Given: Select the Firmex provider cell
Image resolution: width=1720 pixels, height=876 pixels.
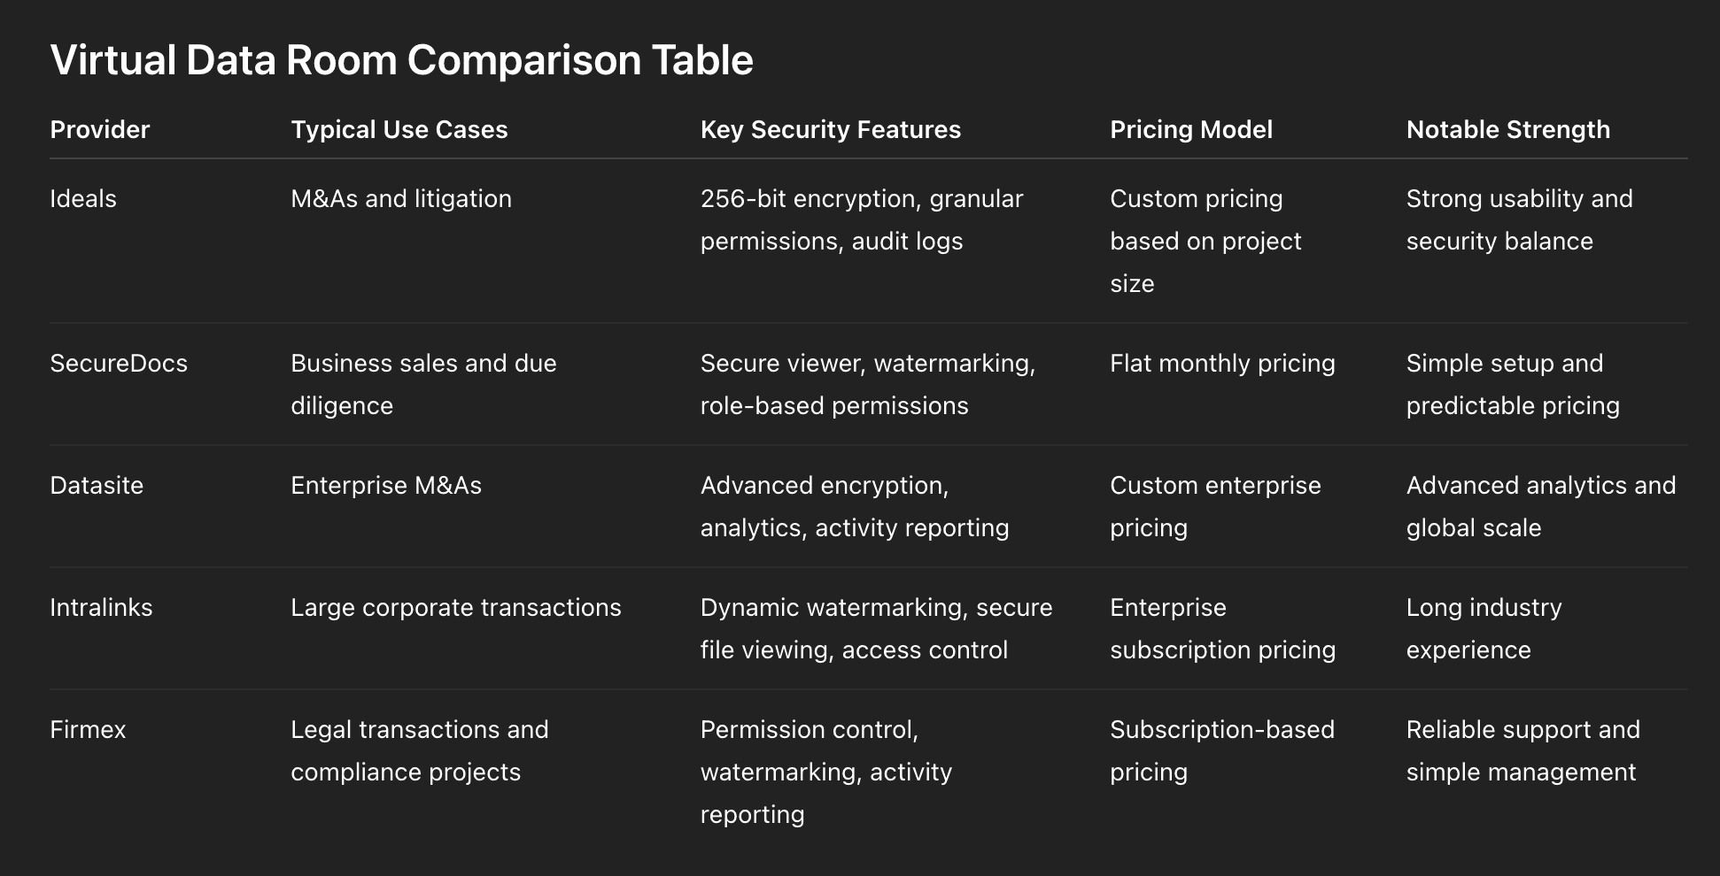Looking at the screenshot, I should point(88,729).
